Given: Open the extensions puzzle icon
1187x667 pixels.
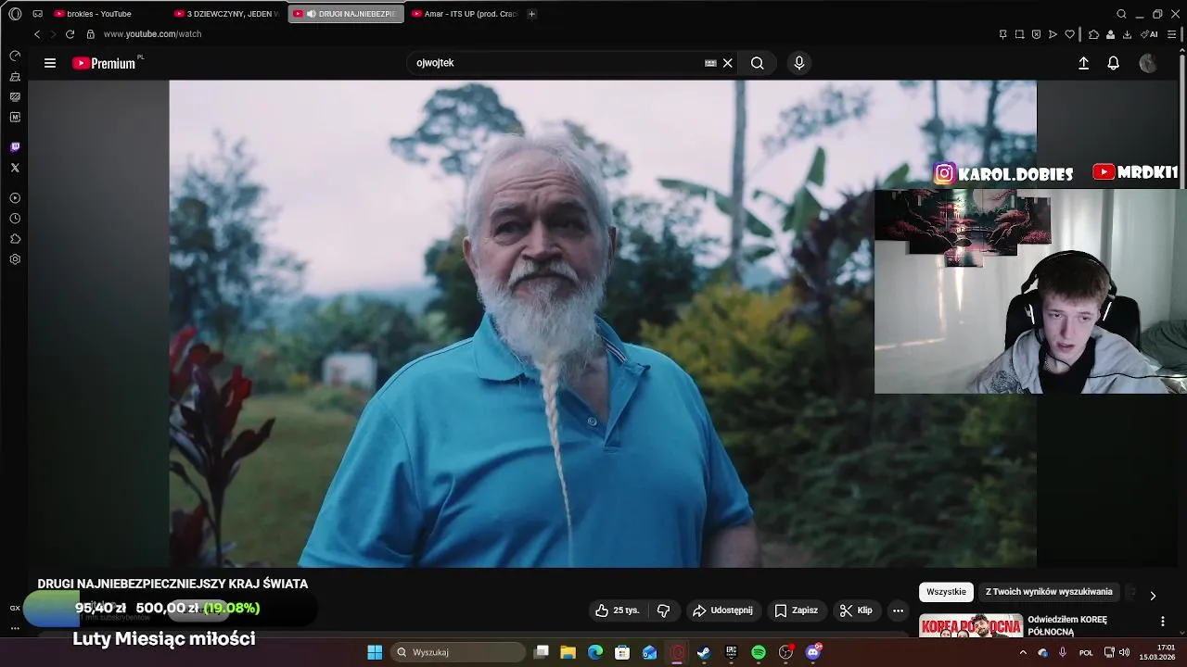Looking at the screenshot, I should (x=1093, y=34).
